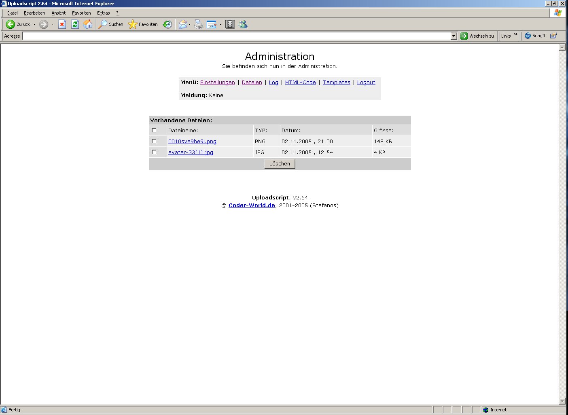Click the SnagIt capture window icon
The height and width of the screenshot is (415, 568).
553,36
